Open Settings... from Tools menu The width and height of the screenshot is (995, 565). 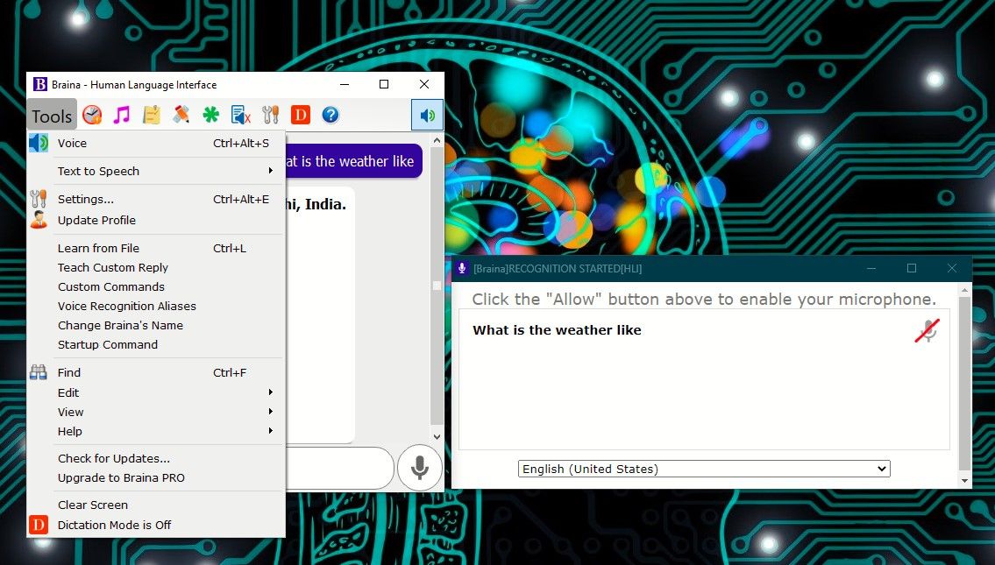[x=156, y=199]
